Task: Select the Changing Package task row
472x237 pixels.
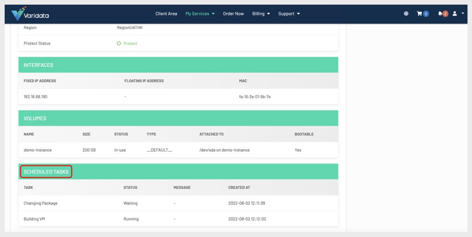Action: click(x=41, y=203)
